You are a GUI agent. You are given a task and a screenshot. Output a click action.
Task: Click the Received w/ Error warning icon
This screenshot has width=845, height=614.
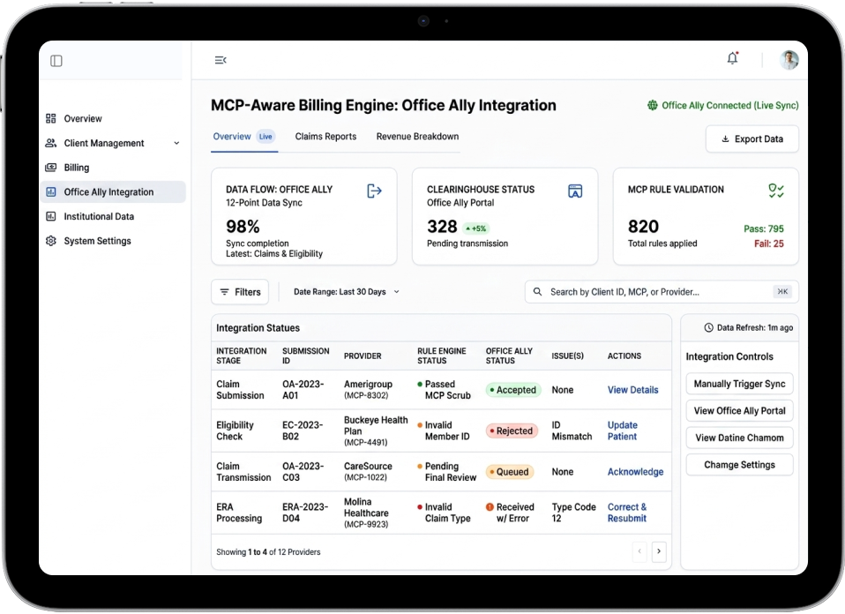coord(490,506)
